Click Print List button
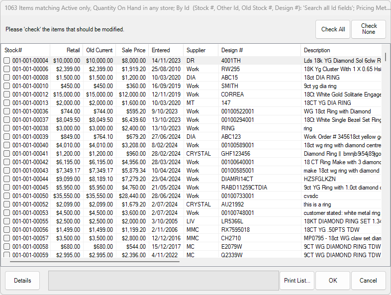The width and height of the screenshot is (391, 295). tap(297, 281)
